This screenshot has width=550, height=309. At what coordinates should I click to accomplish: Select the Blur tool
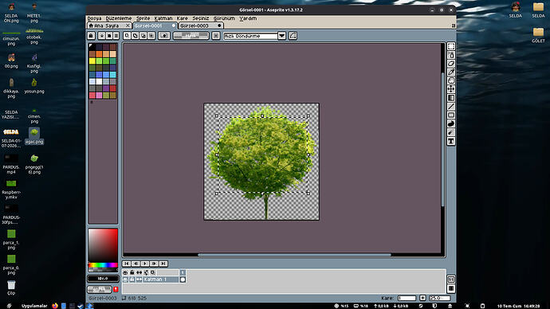click(x=451, y=132)
